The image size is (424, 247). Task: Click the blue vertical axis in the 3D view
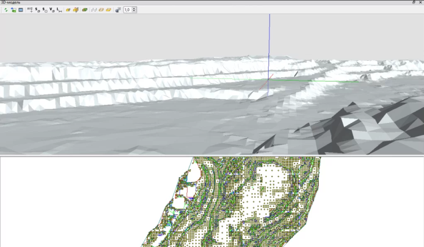(269, 39)
